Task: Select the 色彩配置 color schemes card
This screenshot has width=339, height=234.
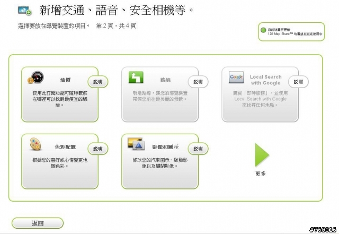Action: pos(60,161)
